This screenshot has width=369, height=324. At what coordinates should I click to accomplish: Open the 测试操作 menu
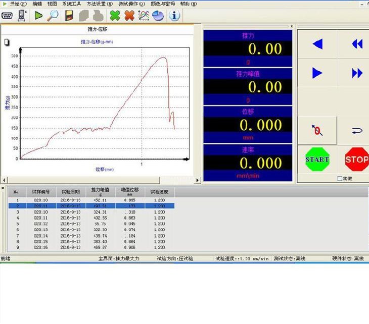click(131, 4)
